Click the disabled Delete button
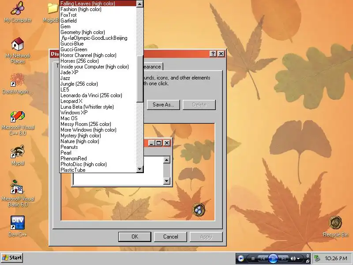 pyautogui.click(x=199, y=105)
